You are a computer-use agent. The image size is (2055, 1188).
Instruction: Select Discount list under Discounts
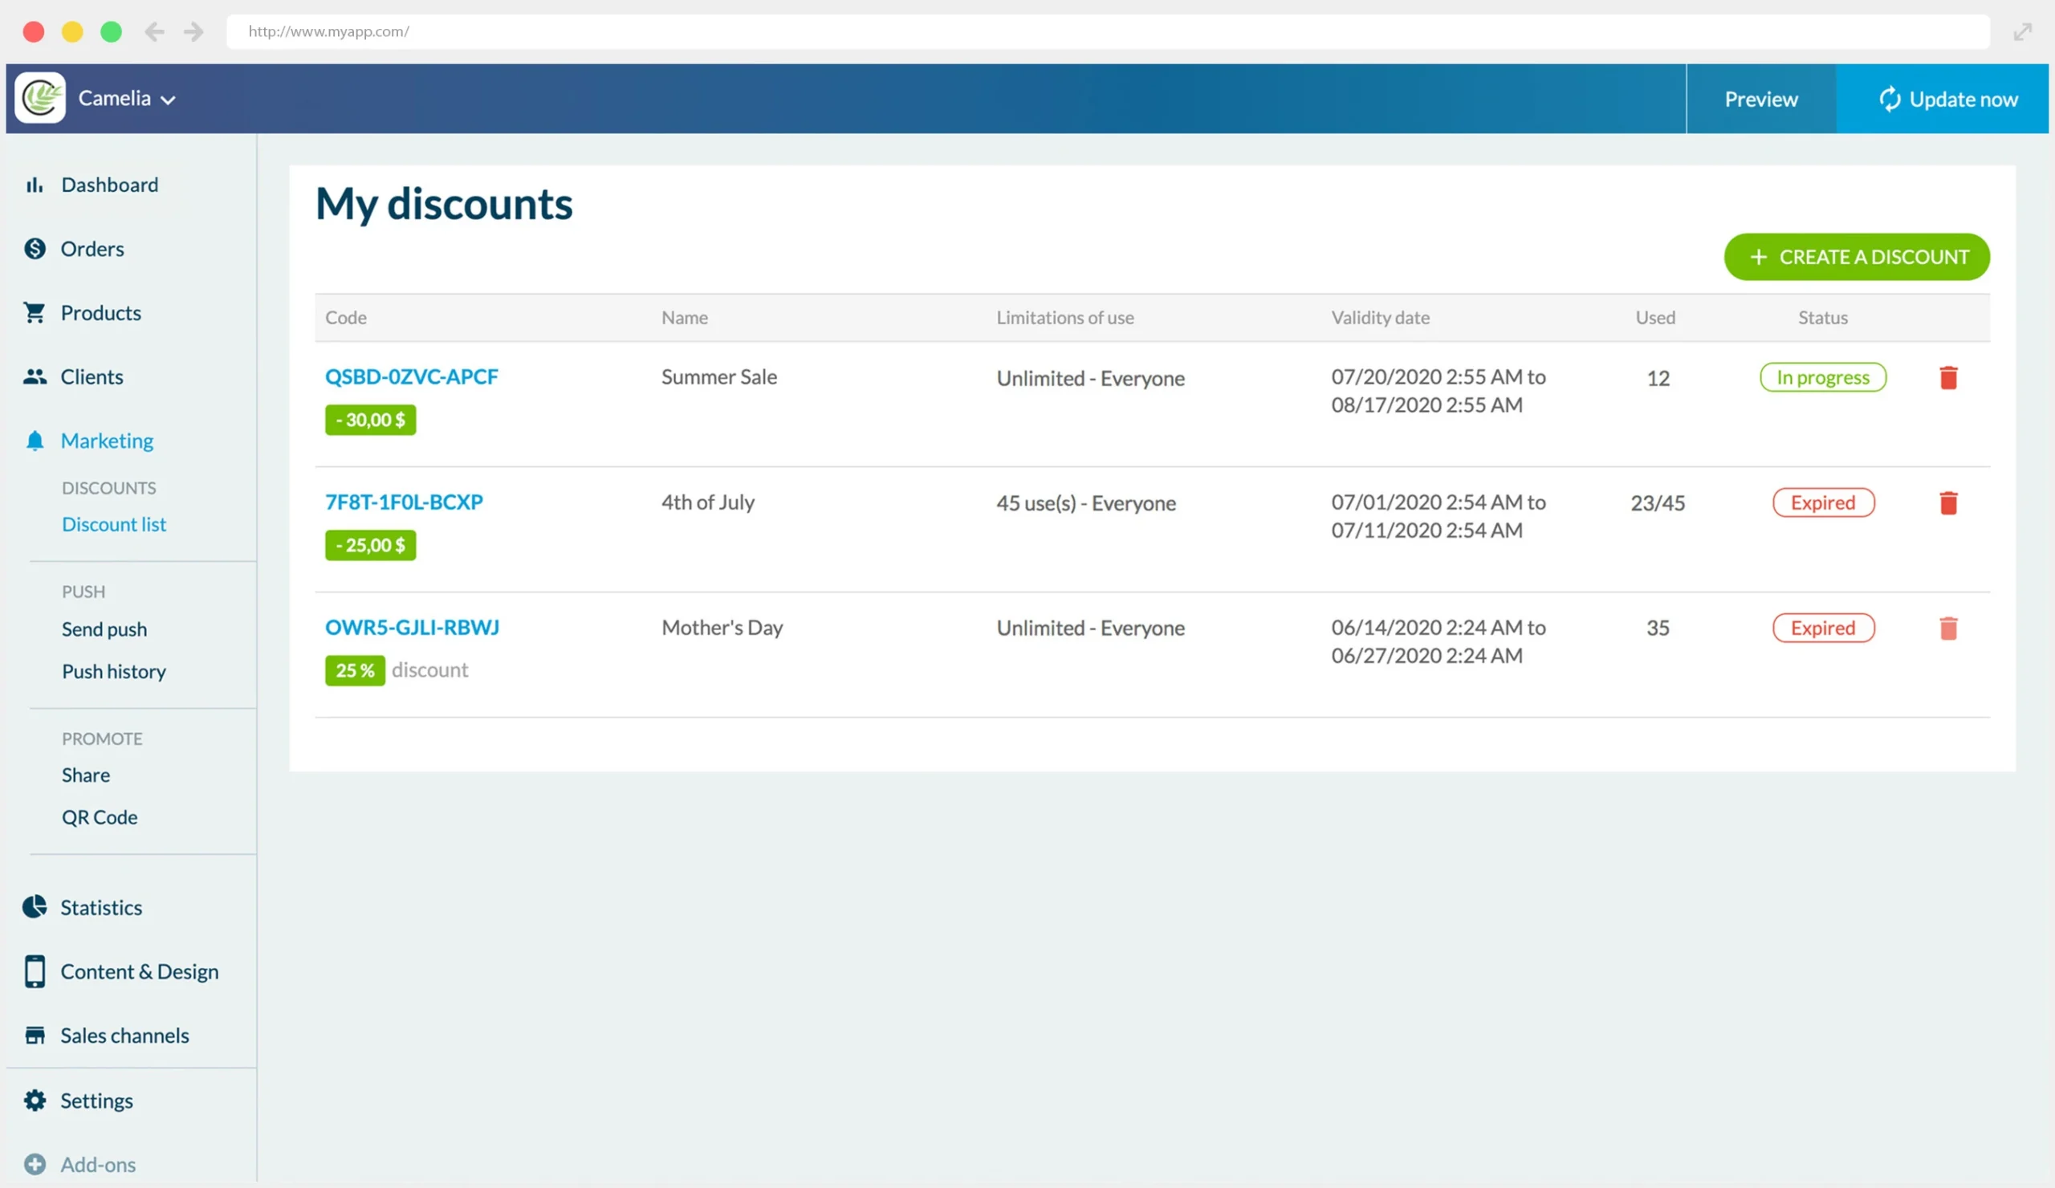[114, 524]
